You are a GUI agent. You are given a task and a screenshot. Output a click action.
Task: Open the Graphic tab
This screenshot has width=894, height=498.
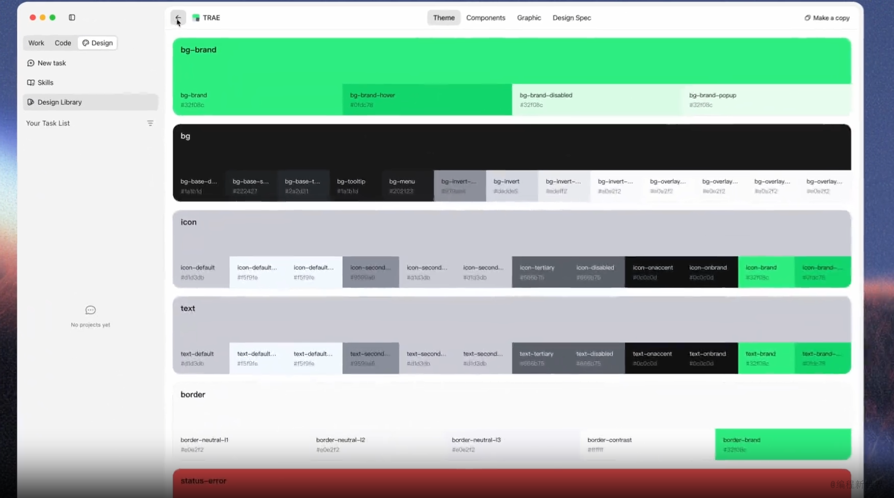[529, 18]
